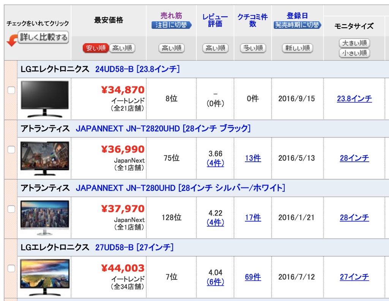Screen dimensions: 389x301
Task: Click the JN-T2820UHD monitor thumbnail image
Action: [45, 157]
